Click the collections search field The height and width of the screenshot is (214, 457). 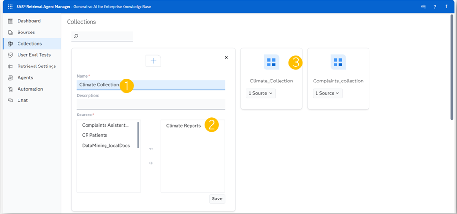(102, 36)
